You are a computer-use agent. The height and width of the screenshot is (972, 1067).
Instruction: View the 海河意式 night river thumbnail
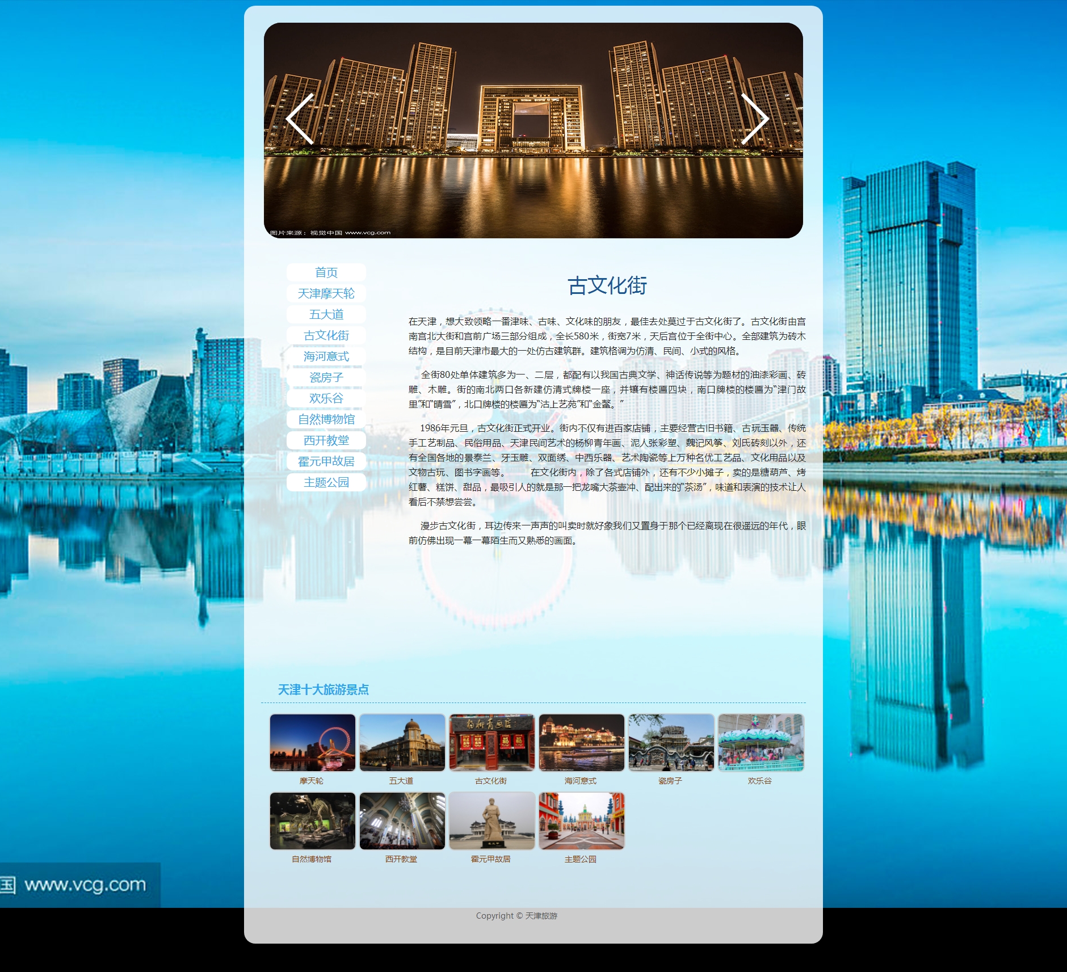pos(582,742)
